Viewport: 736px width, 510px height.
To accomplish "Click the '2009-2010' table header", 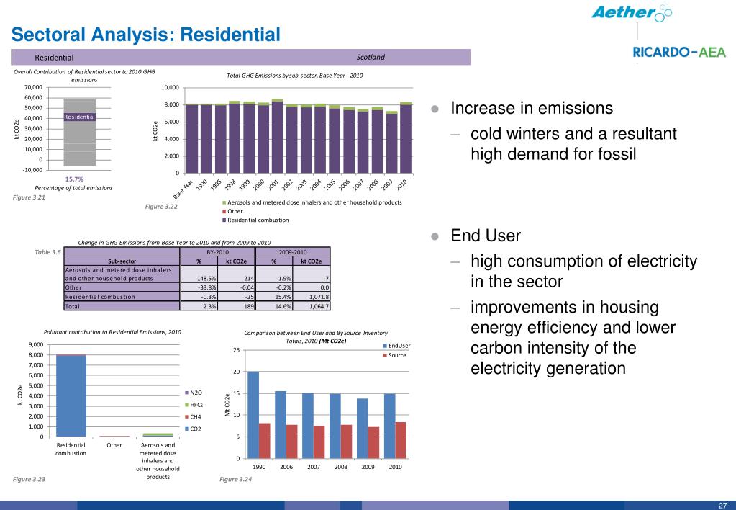I will tap(293, 252).
